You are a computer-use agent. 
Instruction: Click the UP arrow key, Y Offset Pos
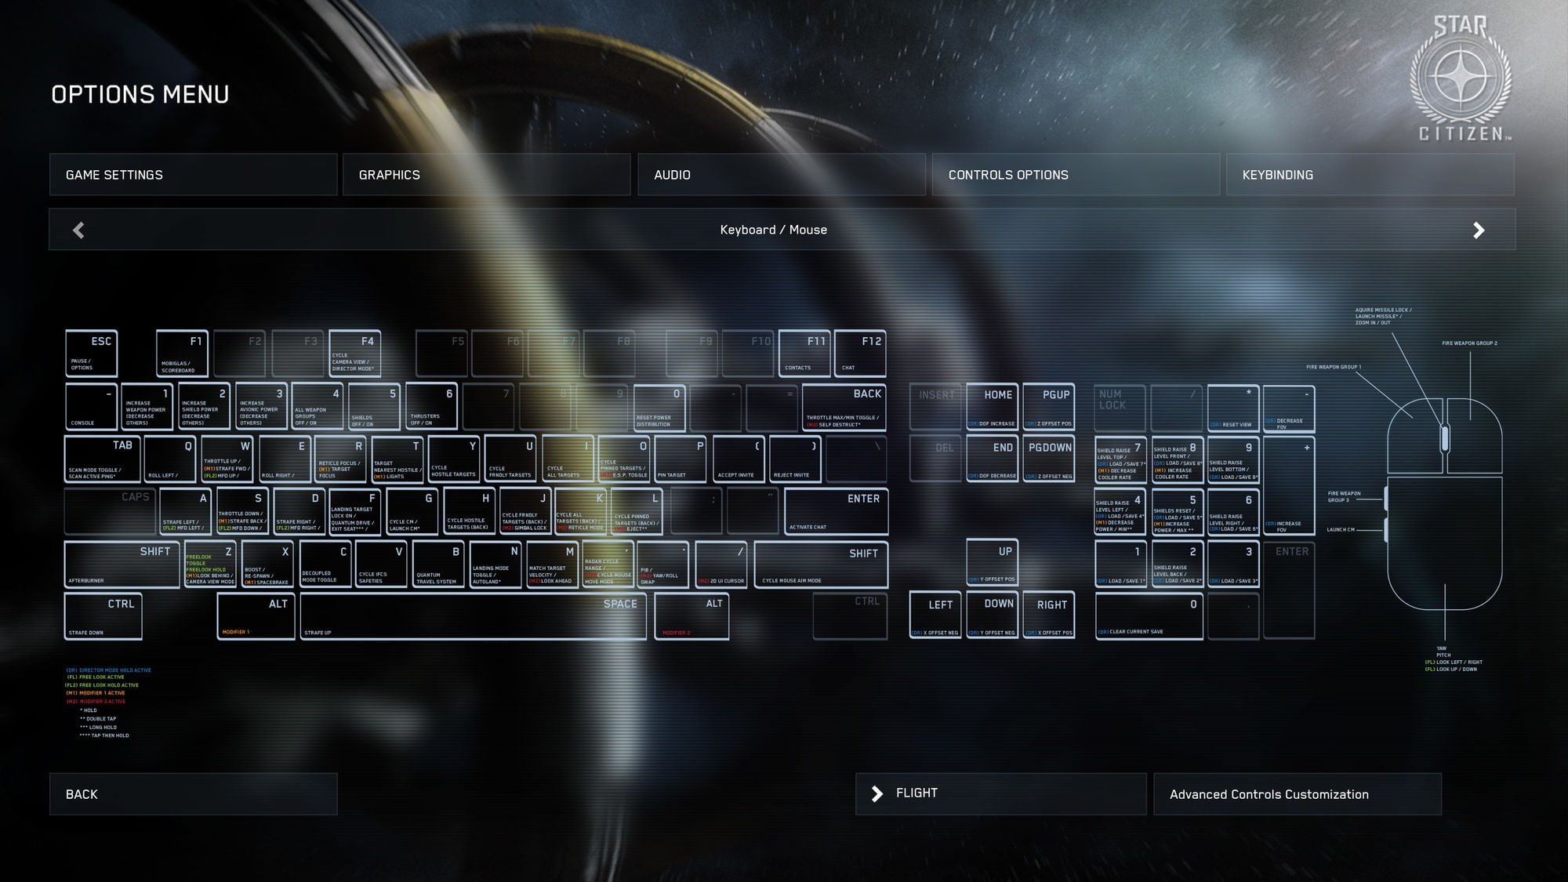pyautogui.click(x=992, y=563)
